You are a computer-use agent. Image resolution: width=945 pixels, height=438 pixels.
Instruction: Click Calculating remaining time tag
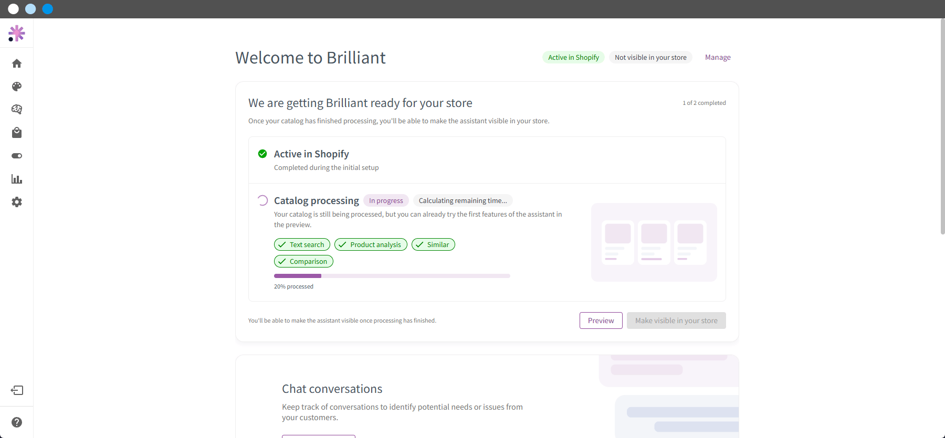point(463,200)
